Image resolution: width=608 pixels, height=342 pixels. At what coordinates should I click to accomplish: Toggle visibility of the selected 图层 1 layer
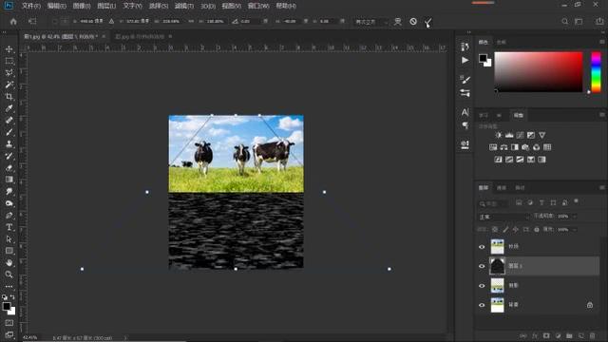click(x=482, y=266)
